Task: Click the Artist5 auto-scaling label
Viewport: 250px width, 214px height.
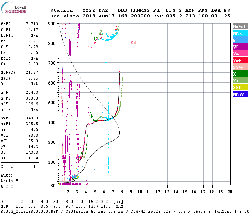Action: point(9,181)
